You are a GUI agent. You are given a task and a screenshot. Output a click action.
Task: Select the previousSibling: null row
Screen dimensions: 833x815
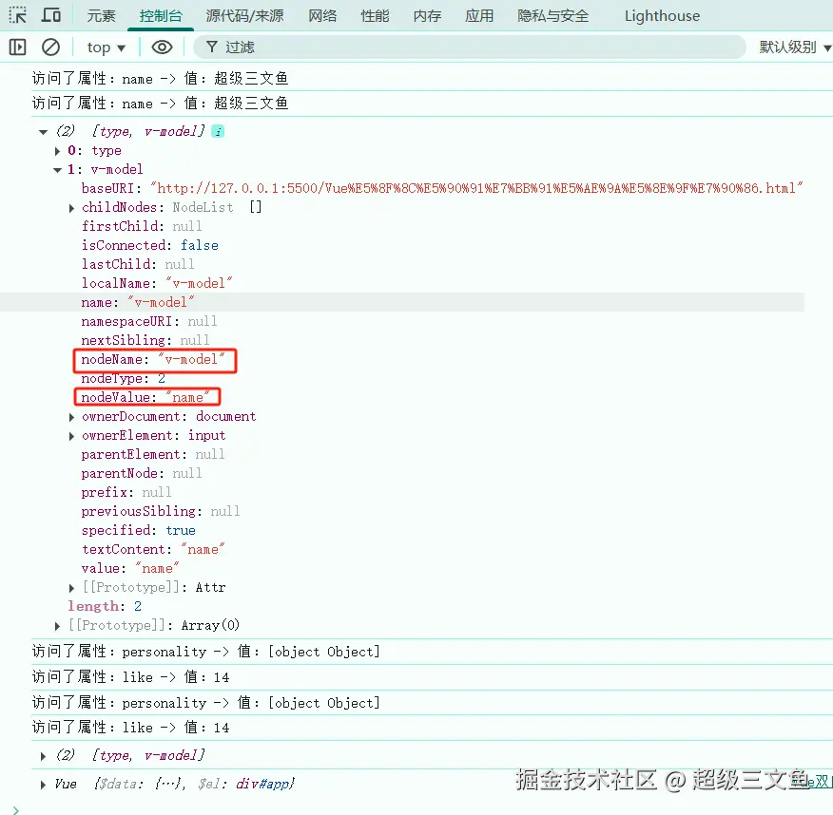click(161, 511)
